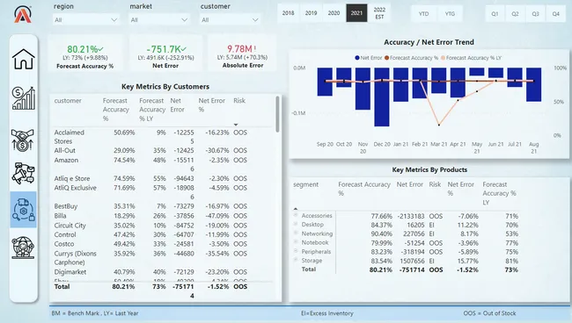Open the Executive view (globe icon)
The width and height of the screenshot is (572, 323).
23,248
